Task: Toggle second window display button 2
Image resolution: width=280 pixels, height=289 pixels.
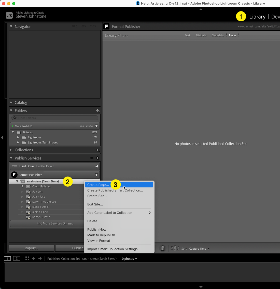Action: 17,259
